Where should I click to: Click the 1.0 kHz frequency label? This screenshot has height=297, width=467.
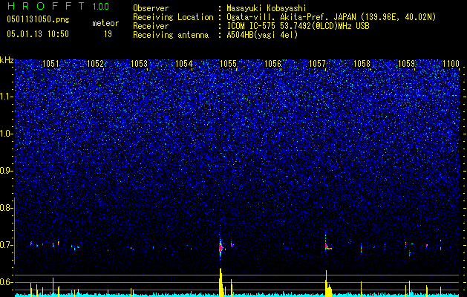point(7,134)
